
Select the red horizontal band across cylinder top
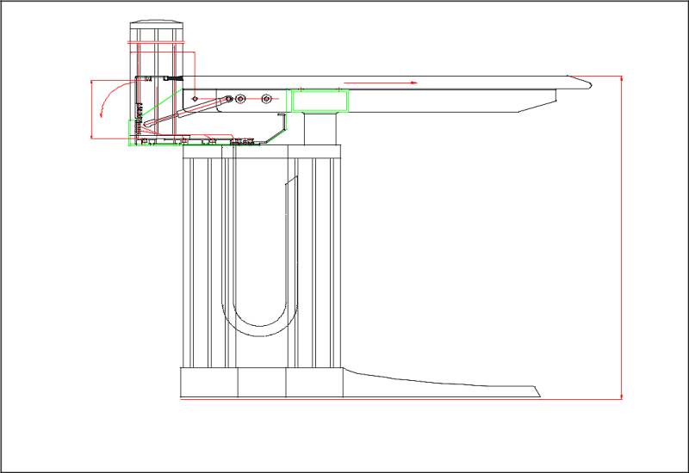[156, 41]
